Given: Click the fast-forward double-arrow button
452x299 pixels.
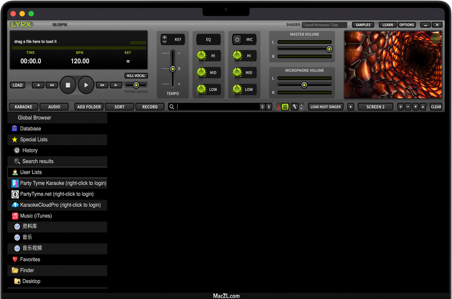Looking at the screenshot, I should (x=102, y=85).
